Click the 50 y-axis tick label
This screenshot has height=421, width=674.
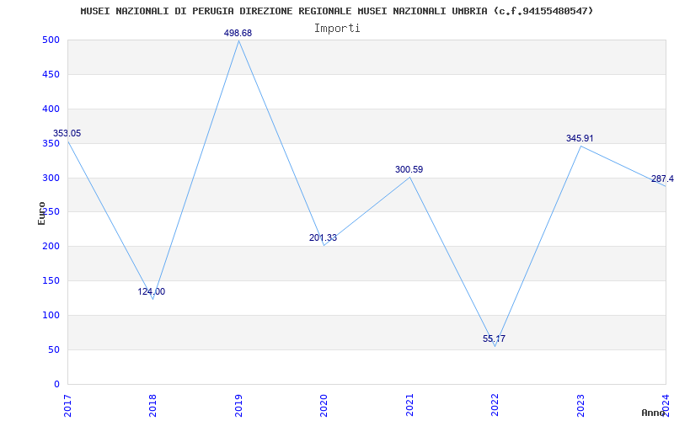[54, 349]
